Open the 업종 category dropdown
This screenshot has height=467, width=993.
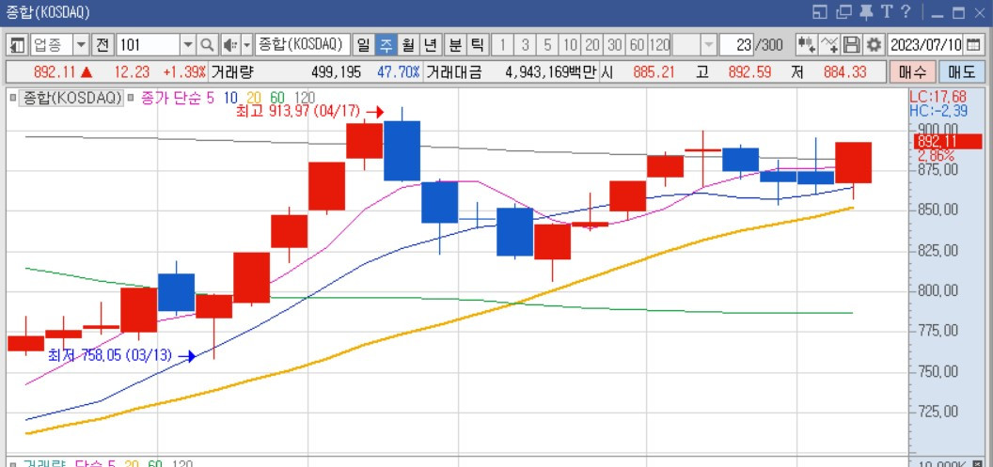point(82,45)
